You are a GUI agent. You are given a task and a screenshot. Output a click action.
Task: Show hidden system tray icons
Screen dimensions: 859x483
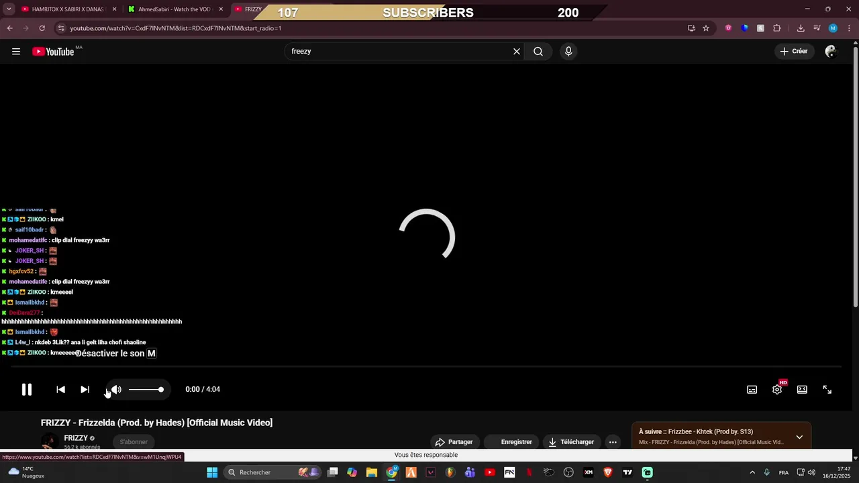tap(752, 472)
